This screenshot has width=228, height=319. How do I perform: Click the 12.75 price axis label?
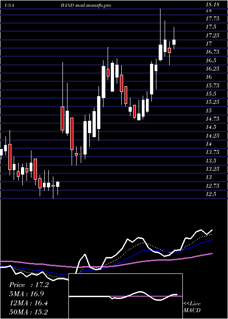[212, 186]
